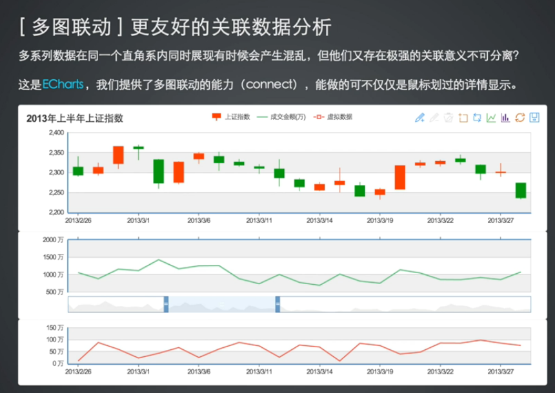555x393 pixels.
Task: Click the heading 多图联动 更友好的关联数据分析
Action: pyautogui.click(x=176, y=27)
